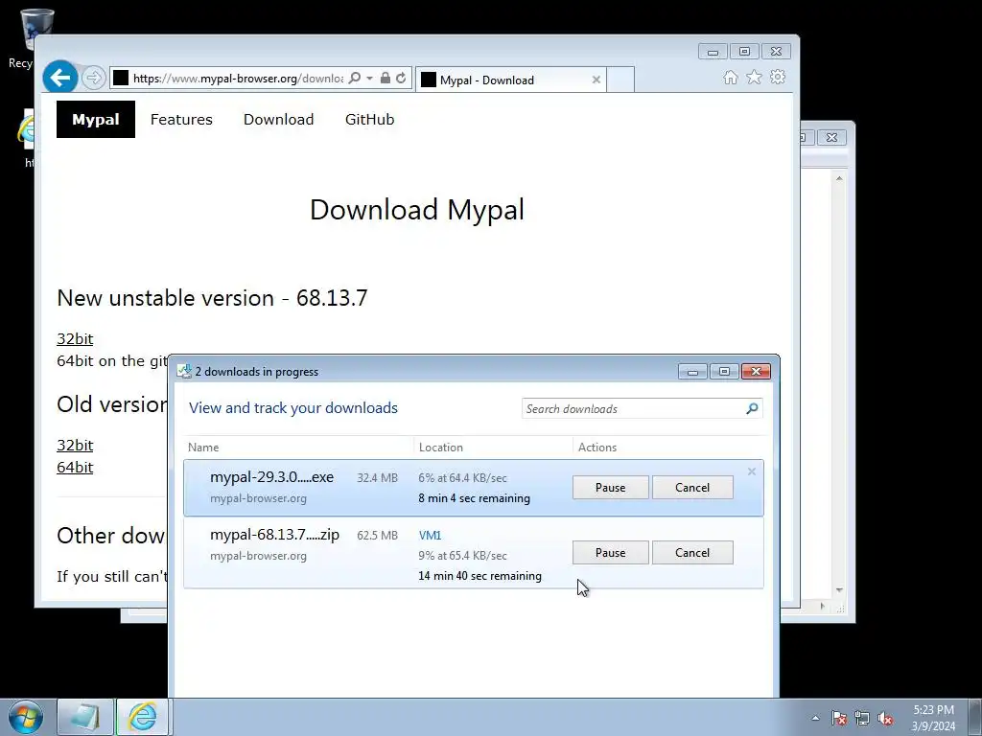Pause the mypal-29.3.0 exe download

click(x=611, y=488)
